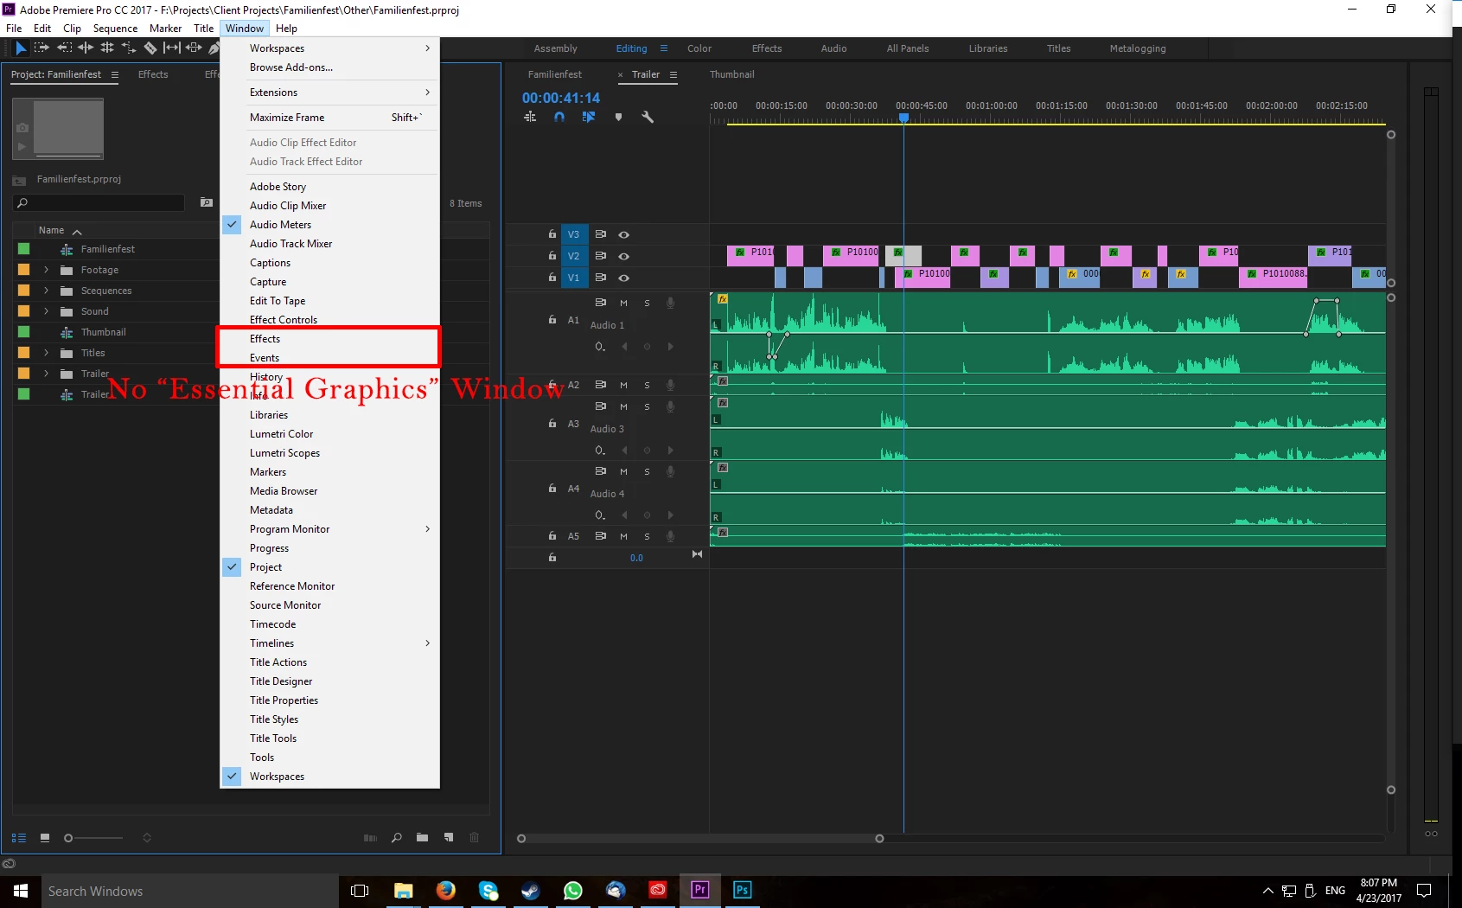
Task: Expand the Scequences bin
Action: [47, 291]
